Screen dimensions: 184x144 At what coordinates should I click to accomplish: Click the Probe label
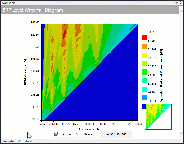(67, 134)
